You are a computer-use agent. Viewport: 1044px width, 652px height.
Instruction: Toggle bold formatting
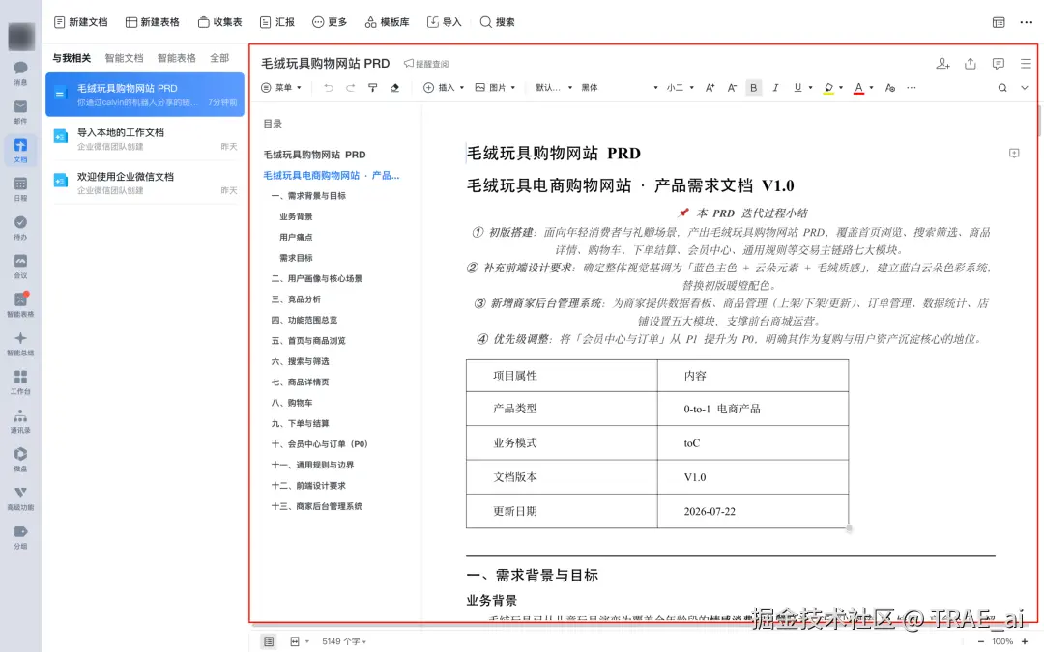pyautogui.click(x=754, y=88)
